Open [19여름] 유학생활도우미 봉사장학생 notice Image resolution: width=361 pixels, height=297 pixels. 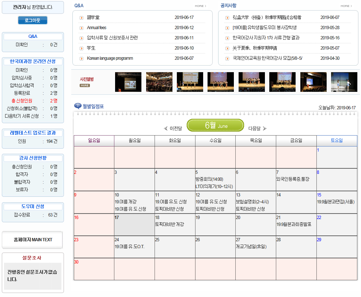(x=264, y=28)
